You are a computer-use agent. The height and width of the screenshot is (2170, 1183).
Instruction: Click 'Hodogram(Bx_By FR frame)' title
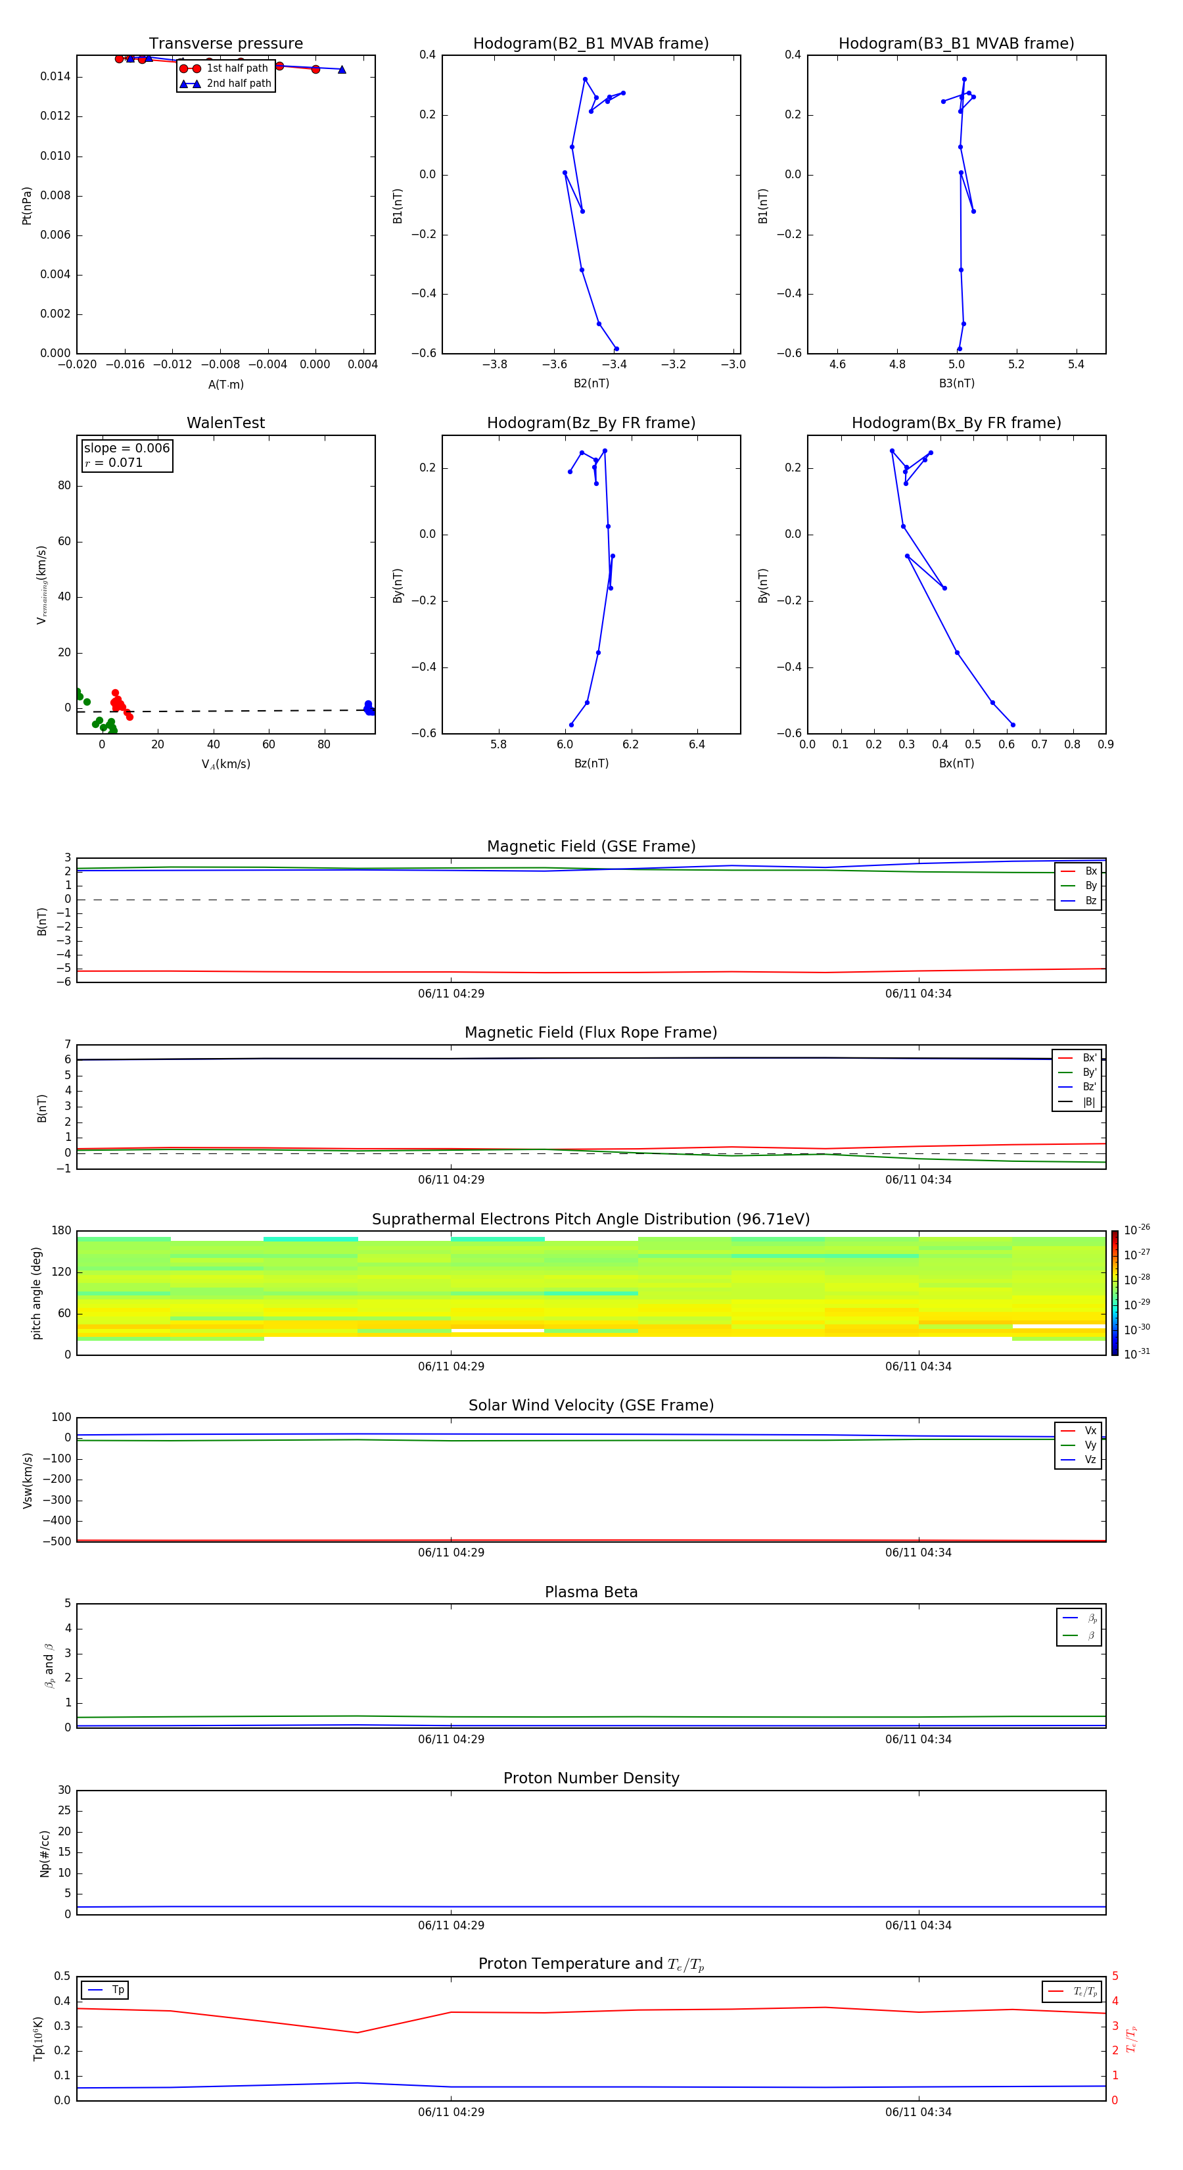click(x=956, y=423)
